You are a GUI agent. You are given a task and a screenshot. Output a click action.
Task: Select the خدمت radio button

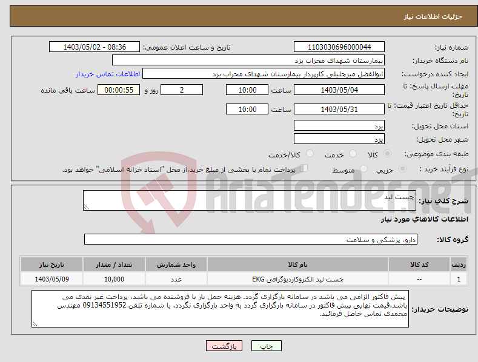coord(353,154)
